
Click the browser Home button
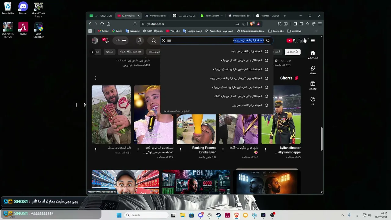tap(108, 24)
